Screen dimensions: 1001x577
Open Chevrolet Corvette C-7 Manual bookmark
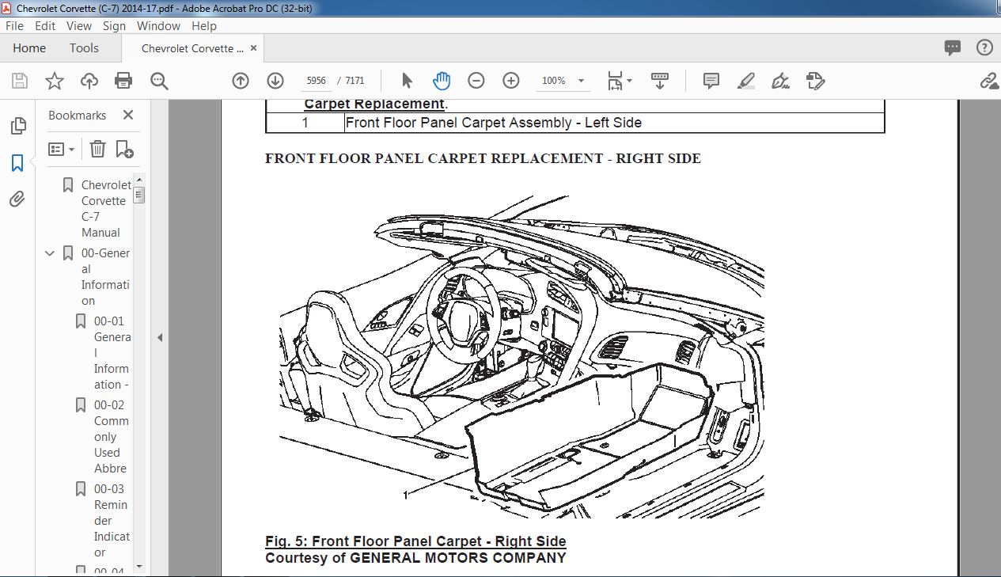click(x=106, y=208)
